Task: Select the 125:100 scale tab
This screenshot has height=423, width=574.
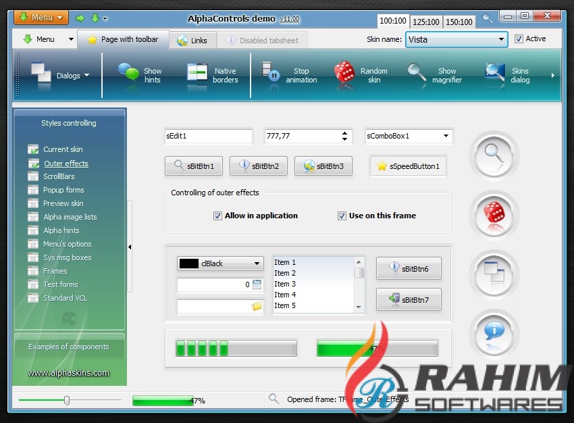Action: tap(425, 22)
